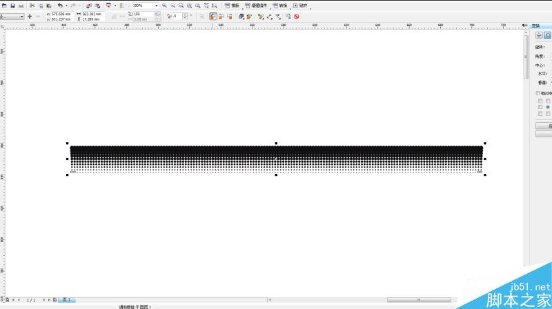Go to previous page arrow

19,300
